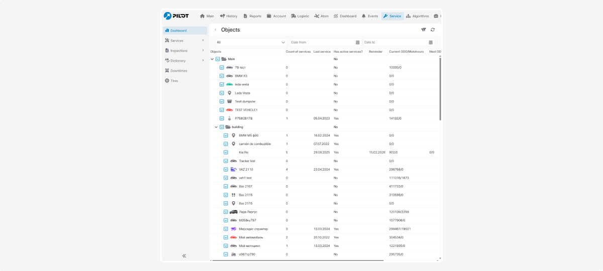The height and width of the screenshot is (271, 603).
Task: Refresh the Objects list
Action: (433, 30)
